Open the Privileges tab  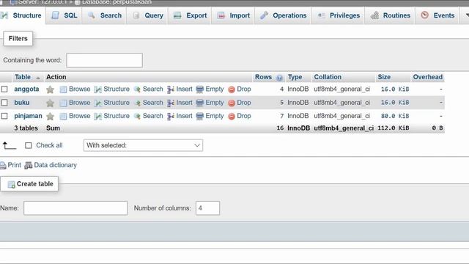[339, 15]
